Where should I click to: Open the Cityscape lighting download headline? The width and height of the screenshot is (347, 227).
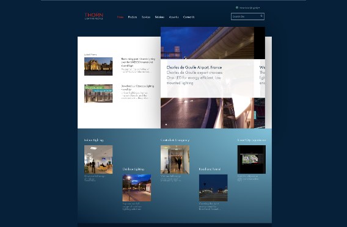(x=137, y=87)
